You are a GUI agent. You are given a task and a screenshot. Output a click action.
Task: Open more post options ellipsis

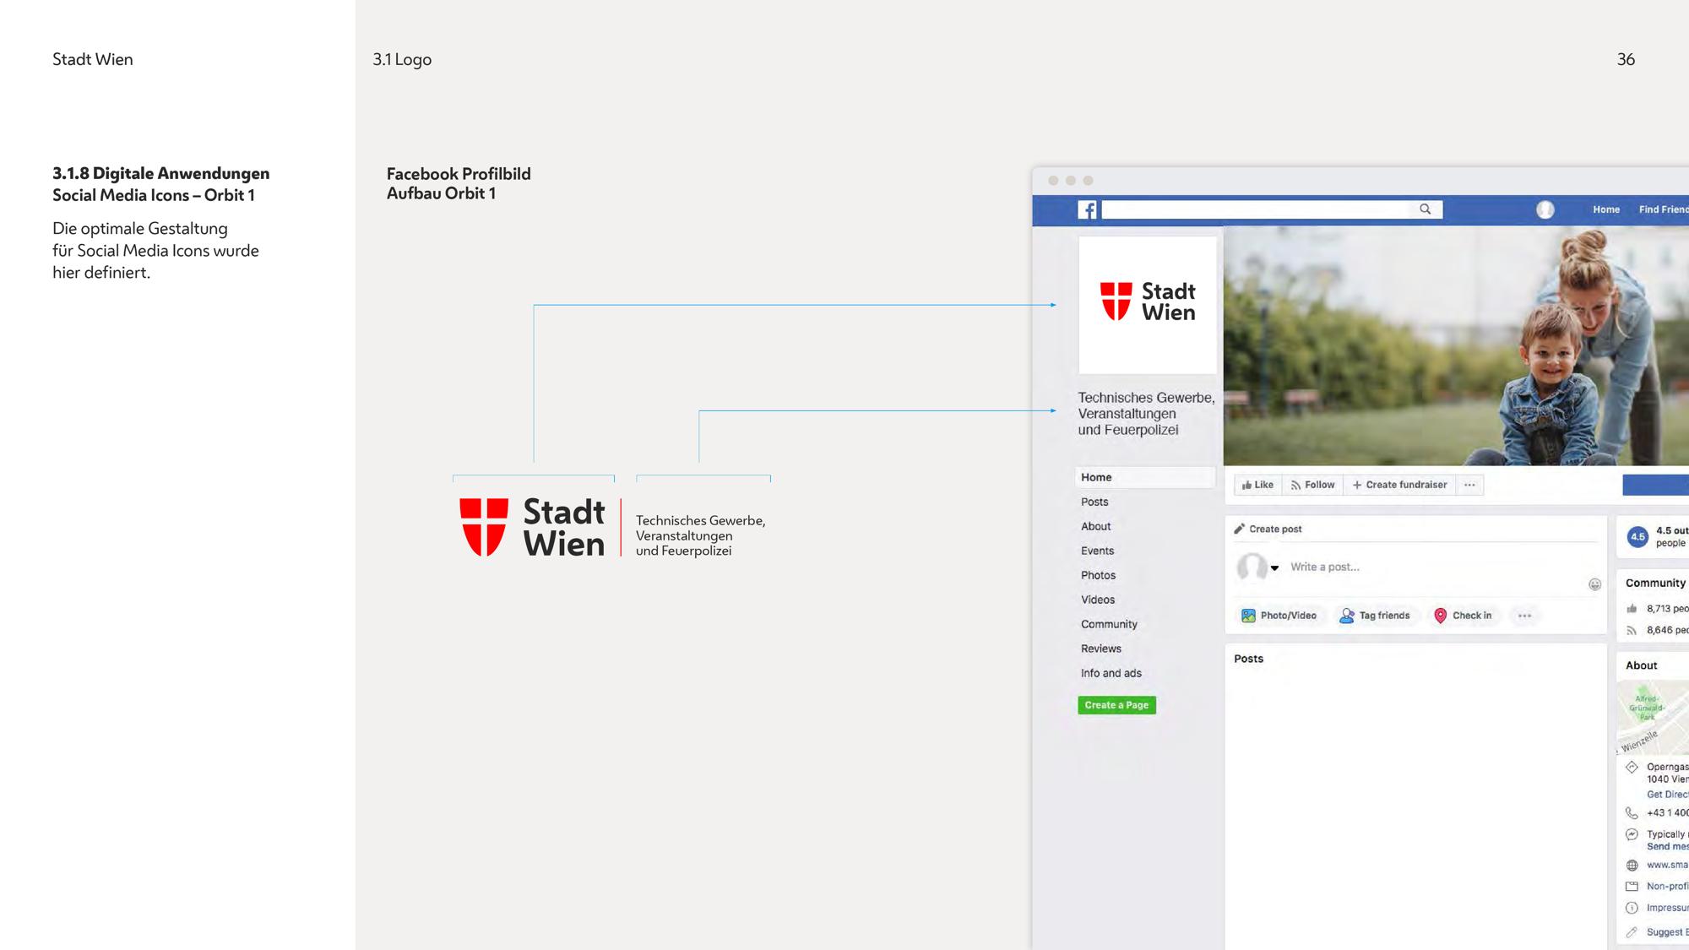click(x=1524, y=616)
